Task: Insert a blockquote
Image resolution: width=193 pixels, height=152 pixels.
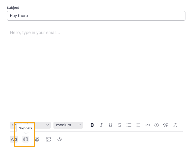Action: click(x=166, y=125)
